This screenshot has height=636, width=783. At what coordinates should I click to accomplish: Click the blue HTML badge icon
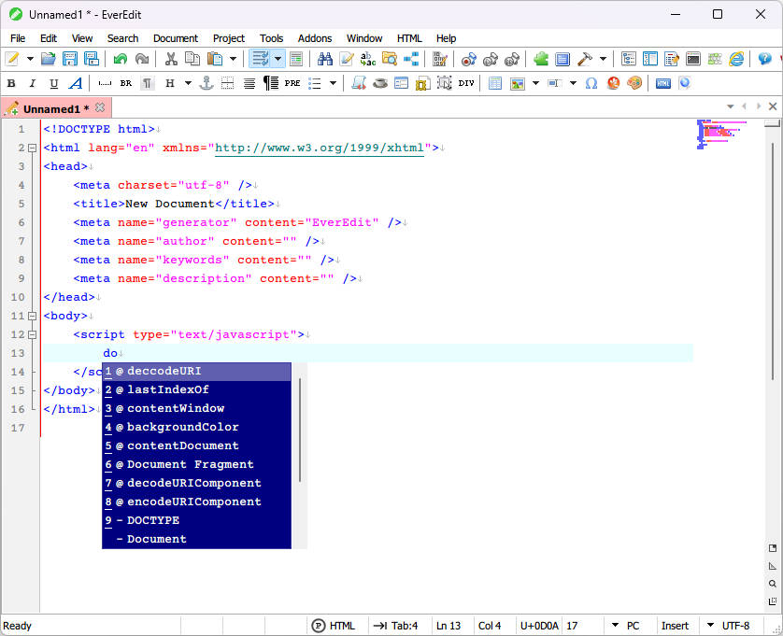(663, 83)
